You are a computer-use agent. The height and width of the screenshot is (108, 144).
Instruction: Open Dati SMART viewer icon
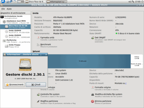tap(92, 38)
